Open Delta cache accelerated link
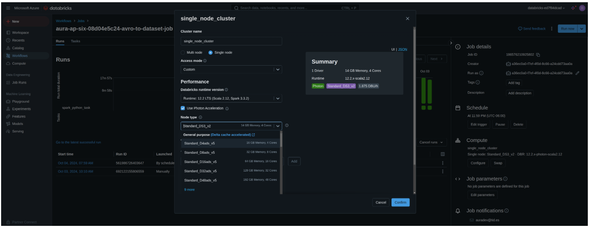 [233, 135]
